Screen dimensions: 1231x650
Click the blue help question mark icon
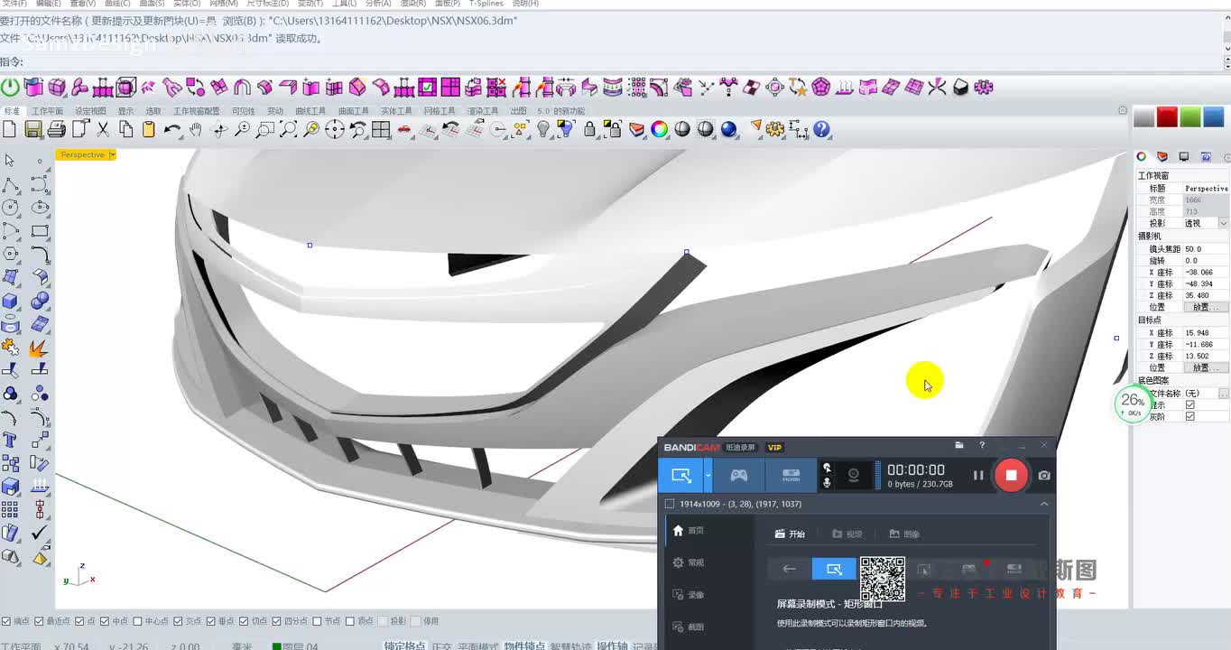821,130
